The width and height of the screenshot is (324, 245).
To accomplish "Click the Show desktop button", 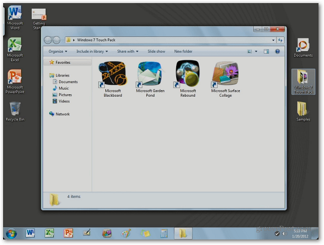I will coord(315,233).
